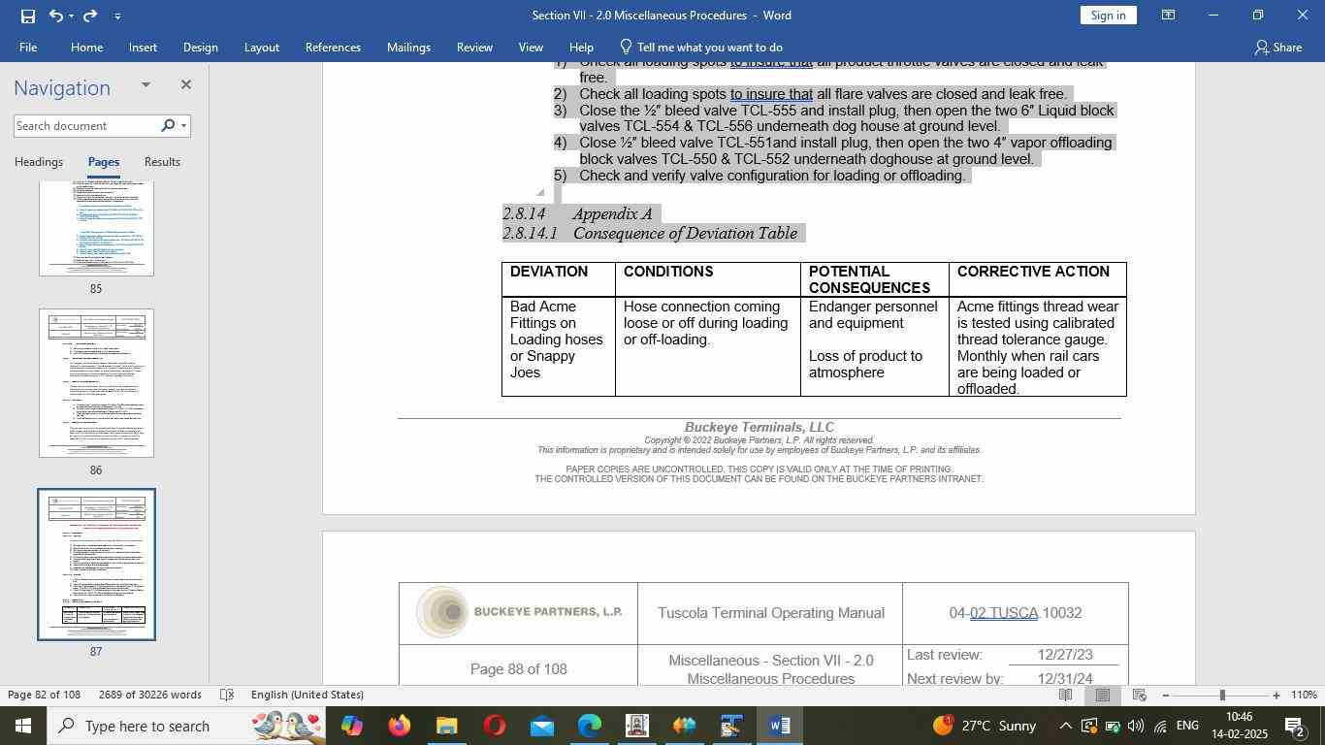Switch to Web Layout view

point(1140,696)
